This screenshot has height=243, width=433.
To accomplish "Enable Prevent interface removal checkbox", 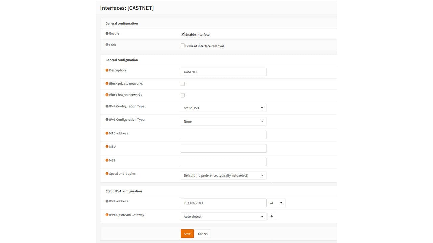I will [x=183, y=45].
